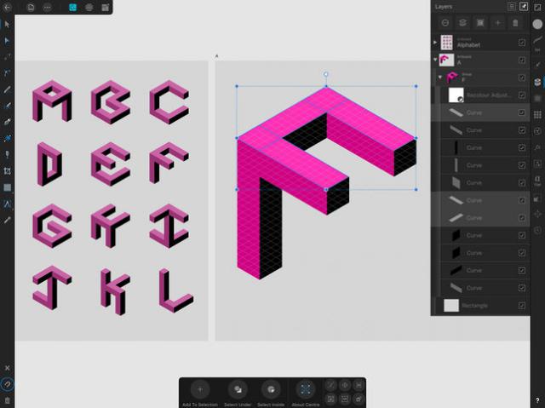Click the Rectangle layer white thumbnail
This screenshot has width=545, height=408.
coord(451,306)
